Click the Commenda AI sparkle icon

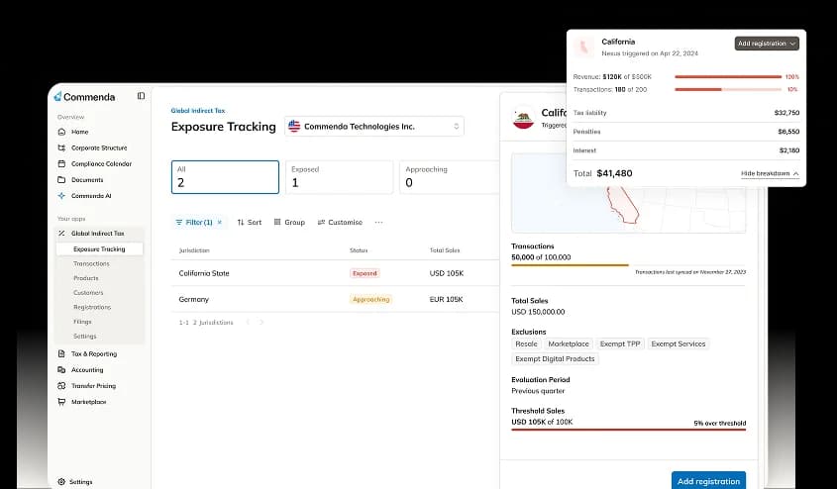61,196
